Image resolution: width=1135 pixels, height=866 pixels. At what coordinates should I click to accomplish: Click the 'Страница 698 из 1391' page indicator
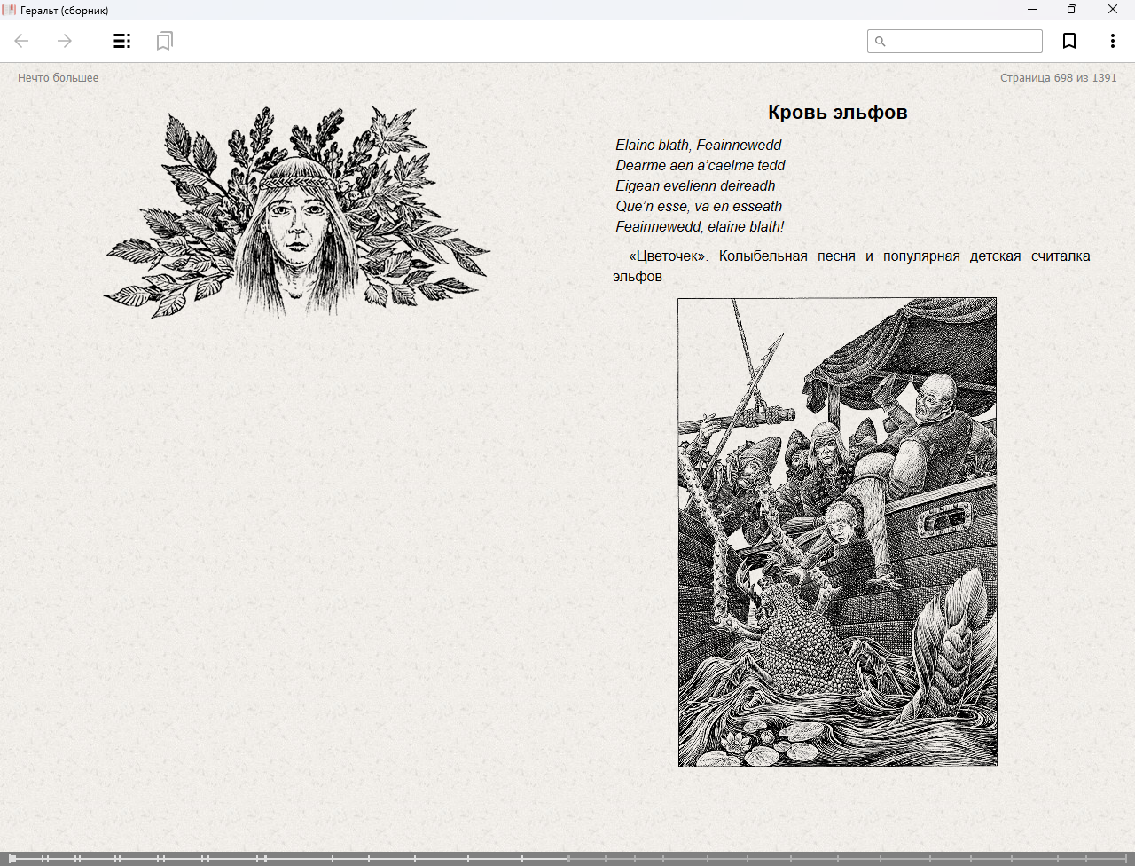pyautogui.click(x=1058, y=78)
